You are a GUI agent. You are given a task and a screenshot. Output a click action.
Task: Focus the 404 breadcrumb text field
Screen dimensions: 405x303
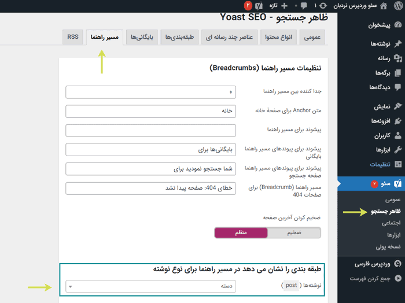150,188
